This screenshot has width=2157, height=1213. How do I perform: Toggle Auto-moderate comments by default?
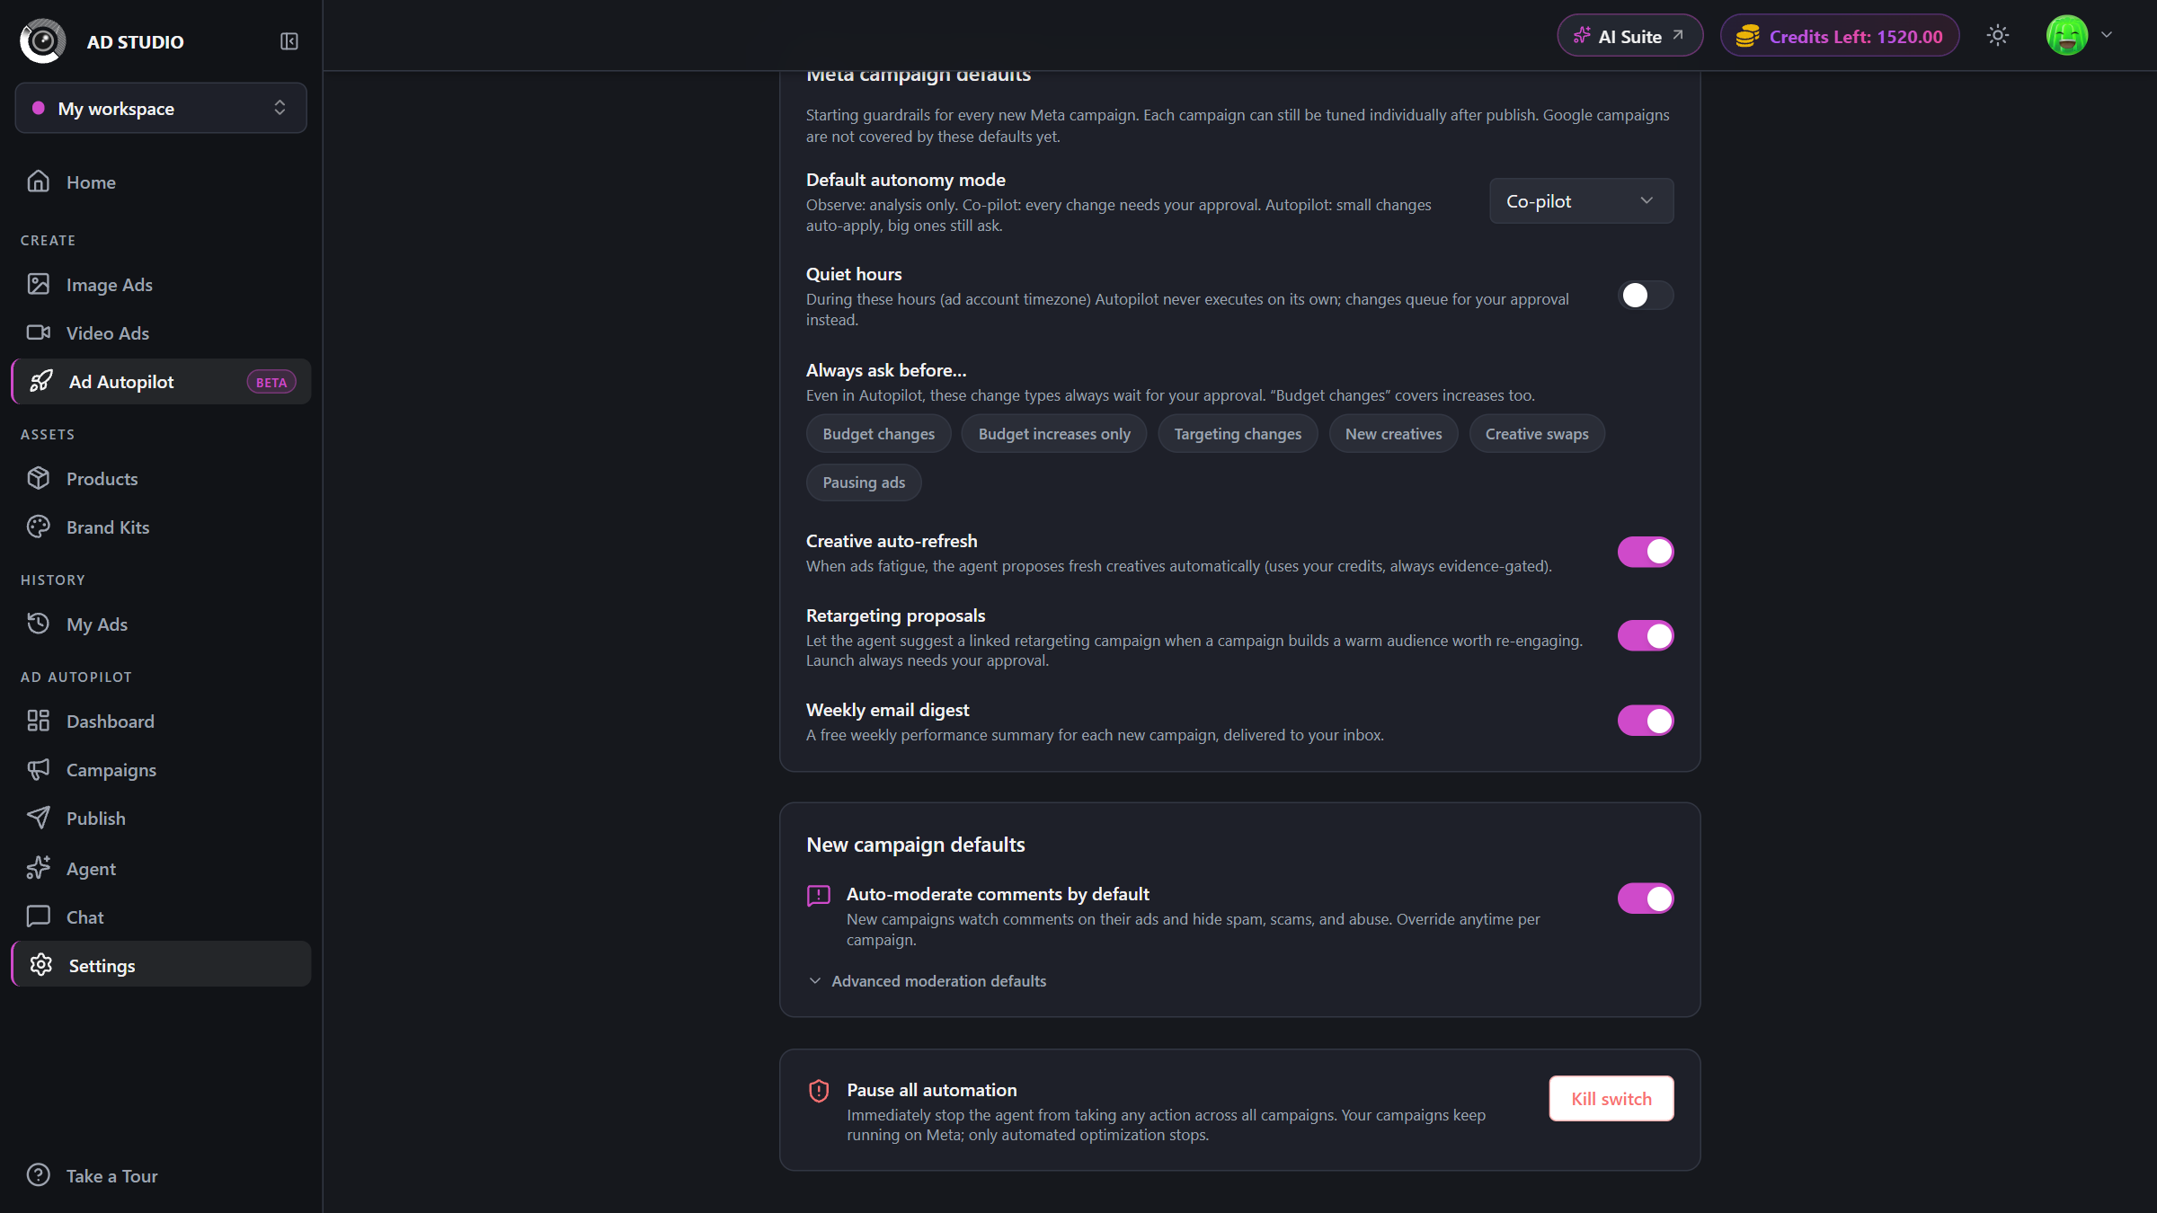(x=1645, y=899)
